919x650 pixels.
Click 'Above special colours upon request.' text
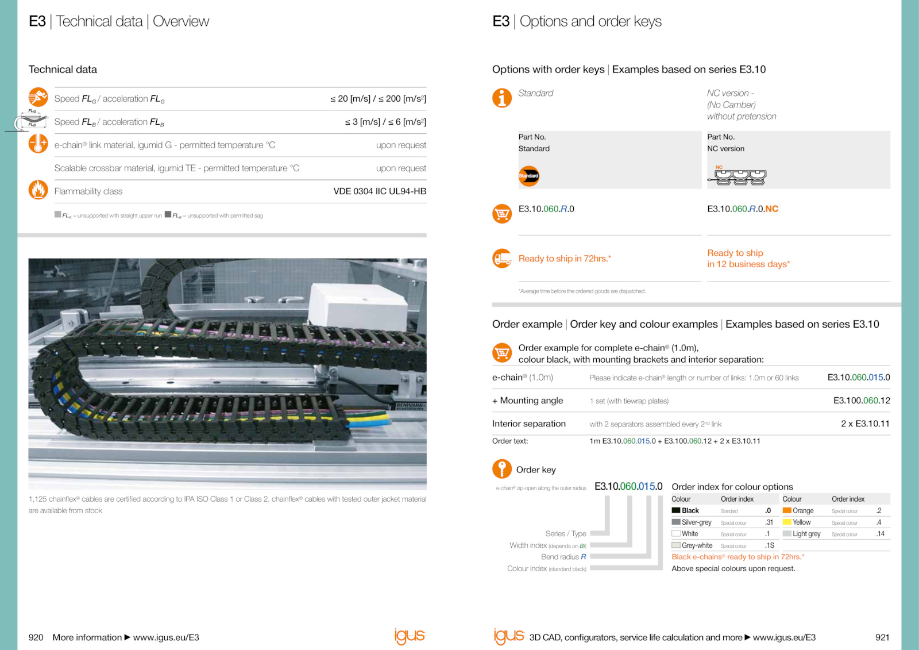coord(733,568)
